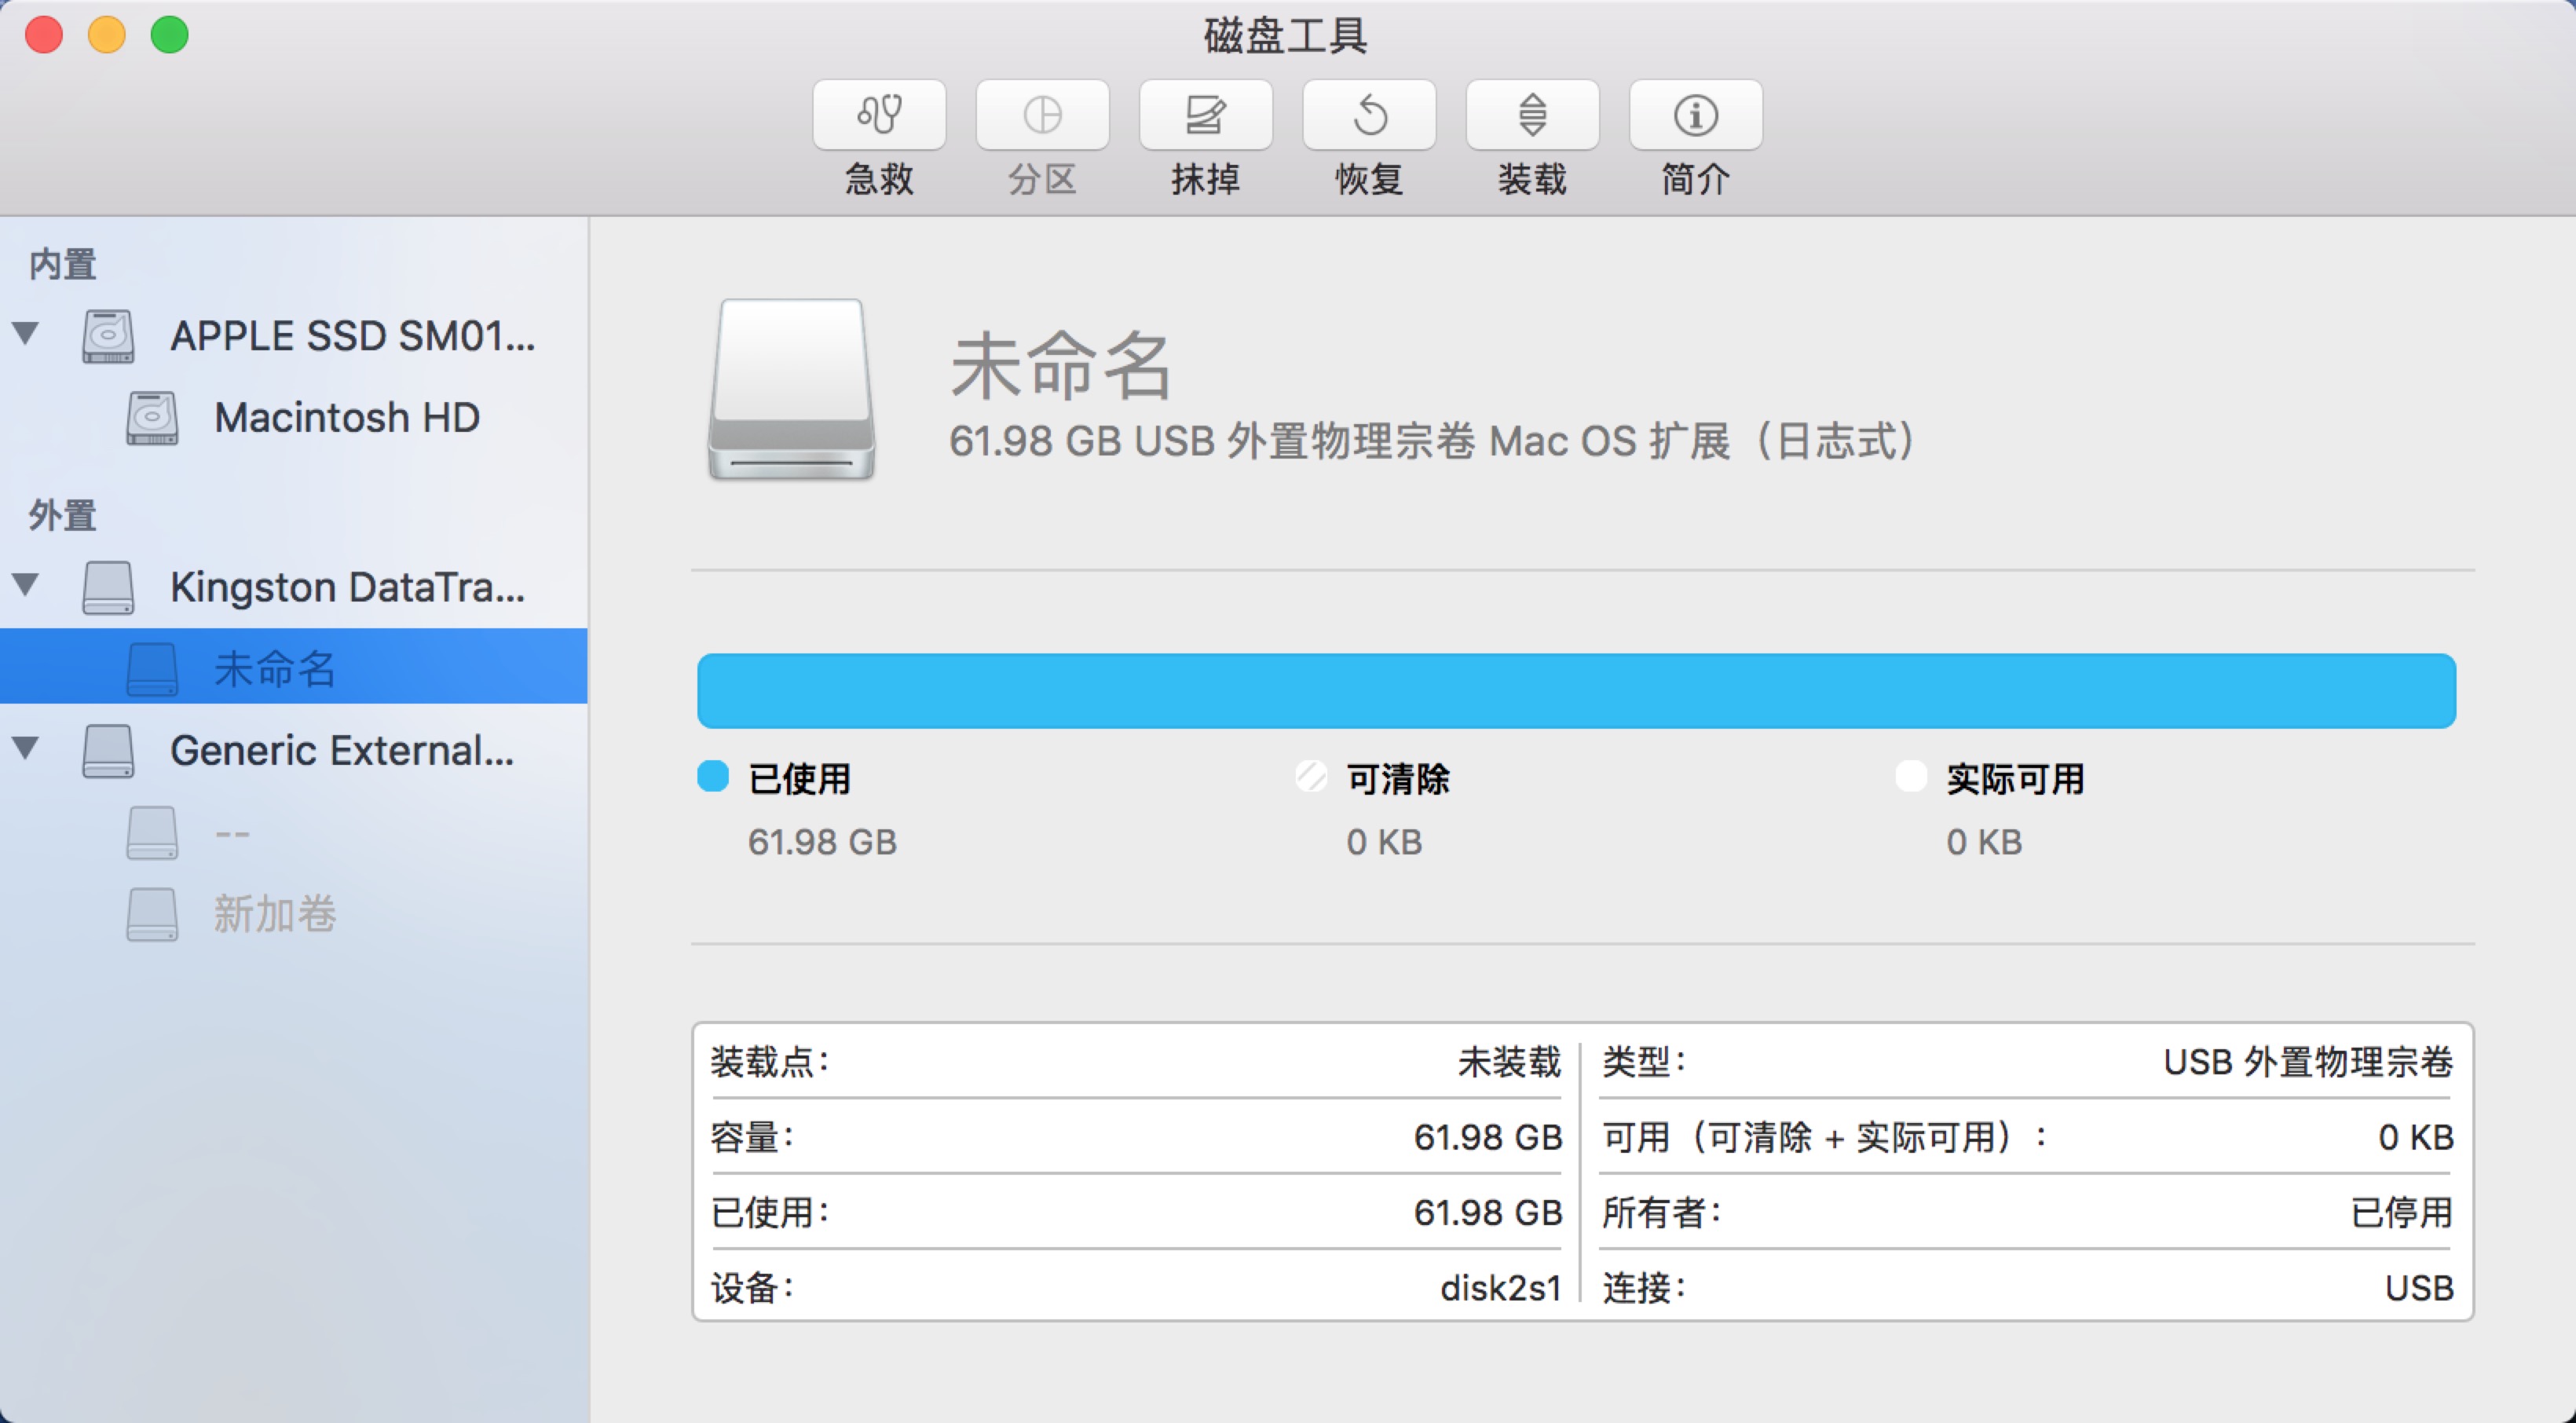Open the Info (简介) toolbar icon
The image size is (2576, 1423).
point(1695,115)
